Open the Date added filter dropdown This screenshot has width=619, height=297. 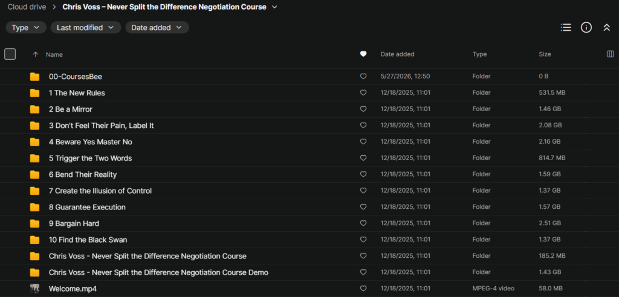click(157, 28)
